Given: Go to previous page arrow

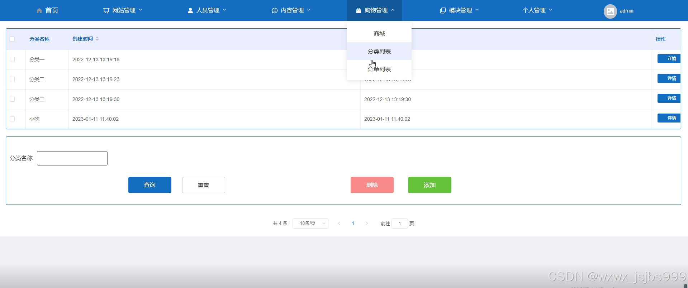Looking at the screenshot, I should pyautogui.click(x=339, y=224).
